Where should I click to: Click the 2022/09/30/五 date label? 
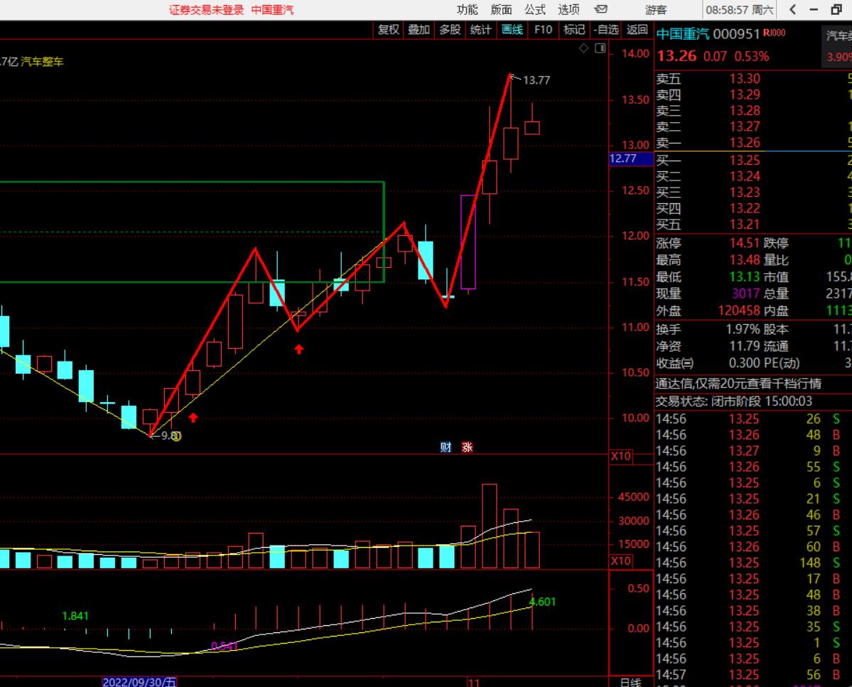(x=139, y=682)
